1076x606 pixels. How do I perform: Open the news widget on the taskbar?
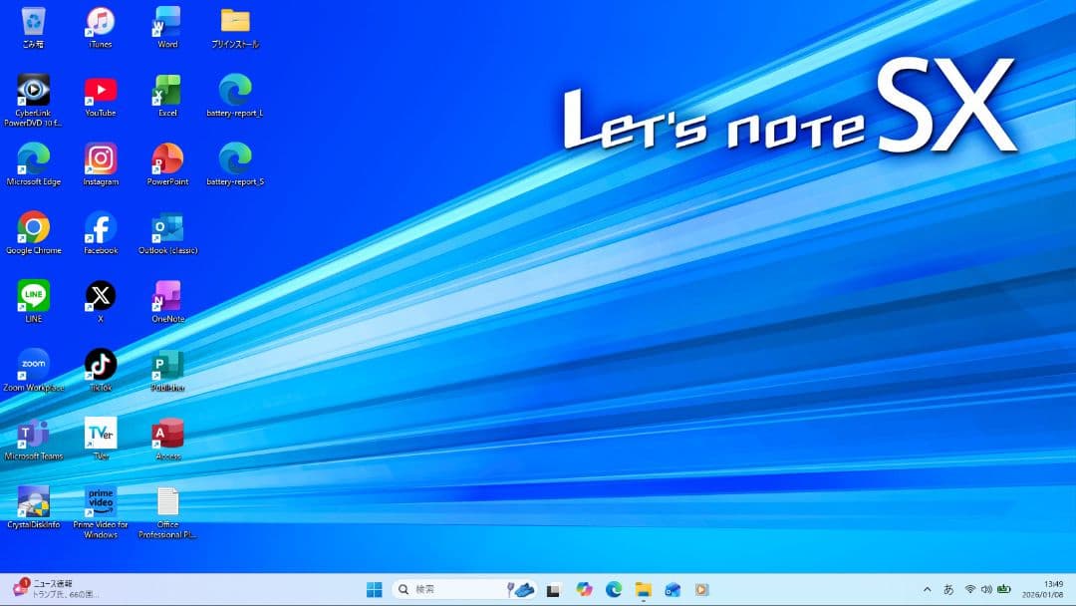[55, 588]
